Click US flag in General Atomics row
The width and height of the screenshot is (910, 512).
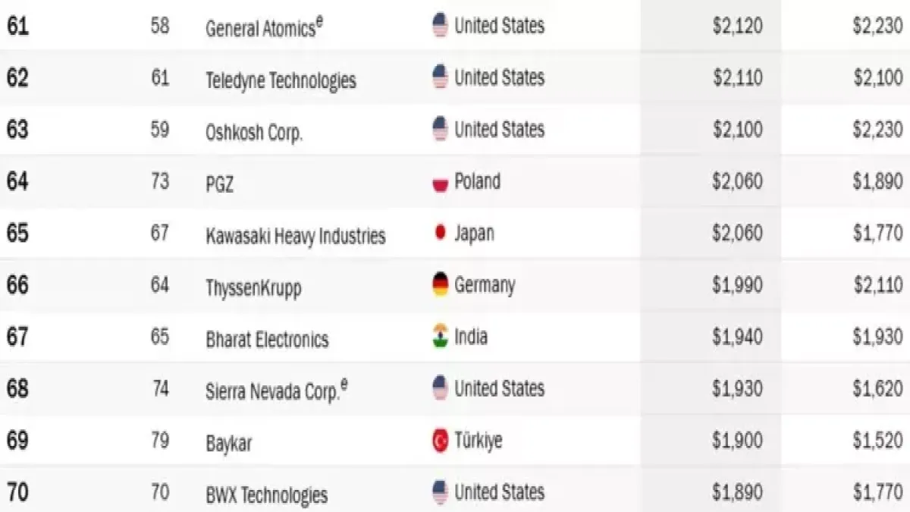(441, 27)
